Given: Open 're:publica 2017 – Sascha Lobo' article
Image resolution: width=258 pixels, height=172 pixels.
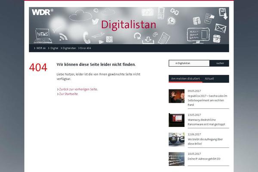Looking at the screenshot, I should coord(207,100).
